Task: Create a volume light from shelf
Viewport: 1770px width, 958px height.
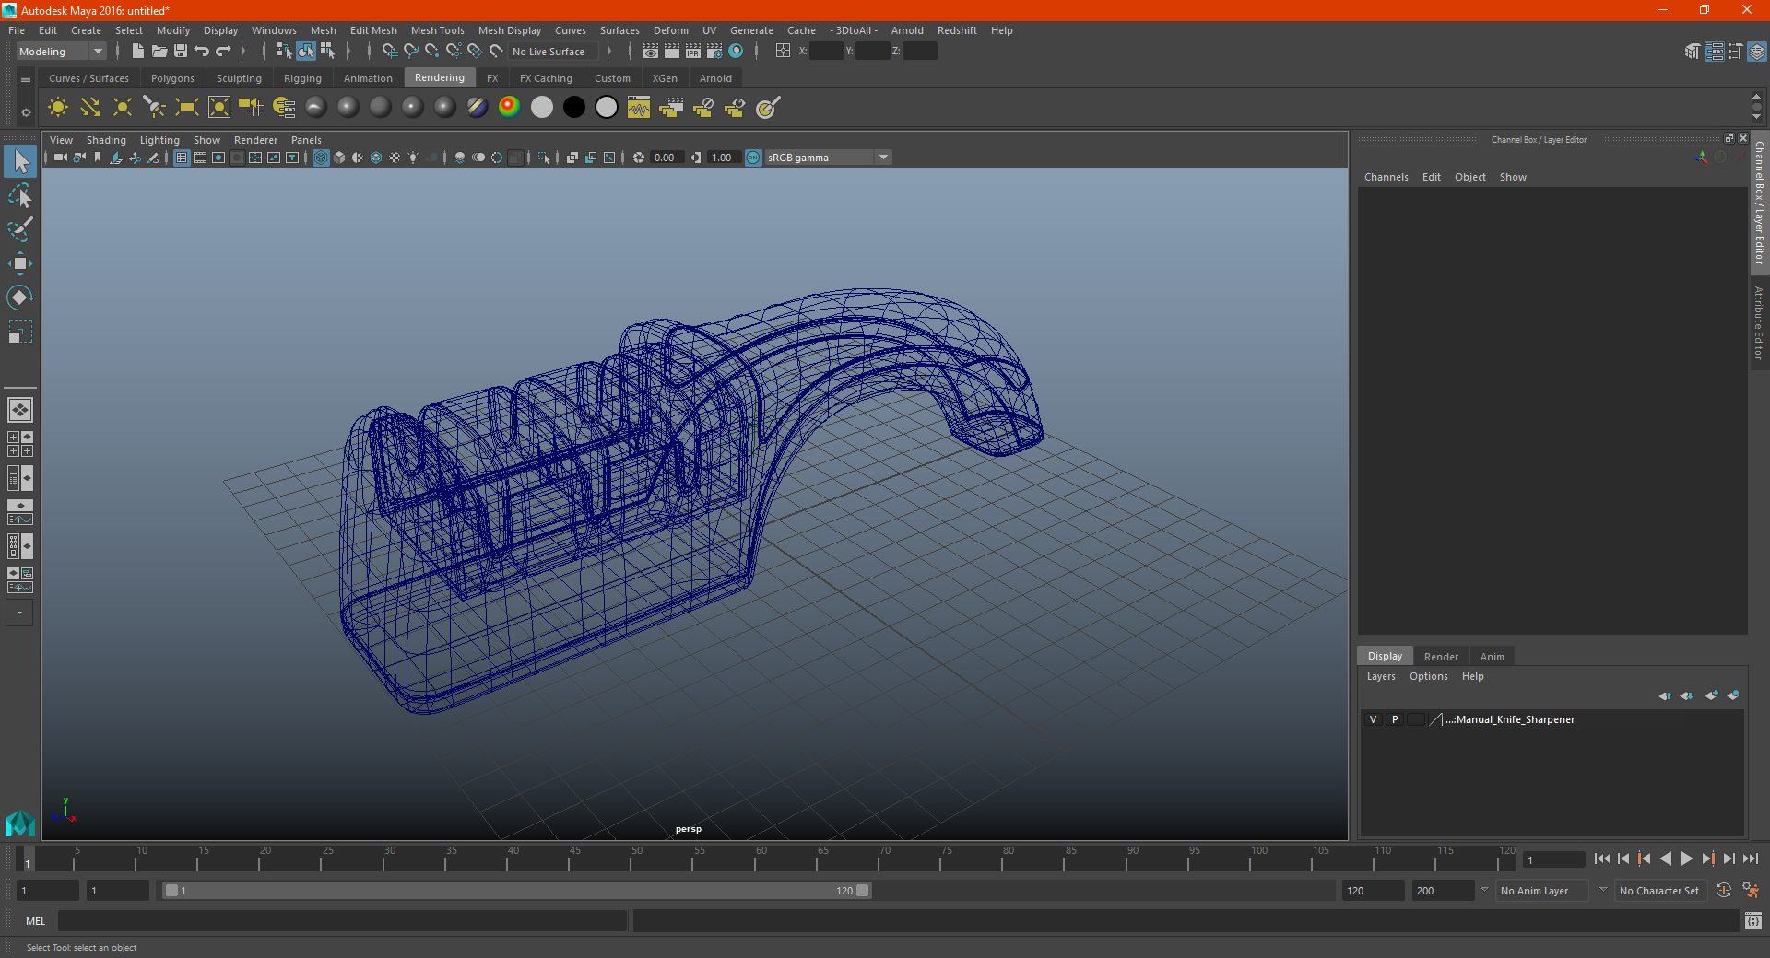Action: [219, 108]
